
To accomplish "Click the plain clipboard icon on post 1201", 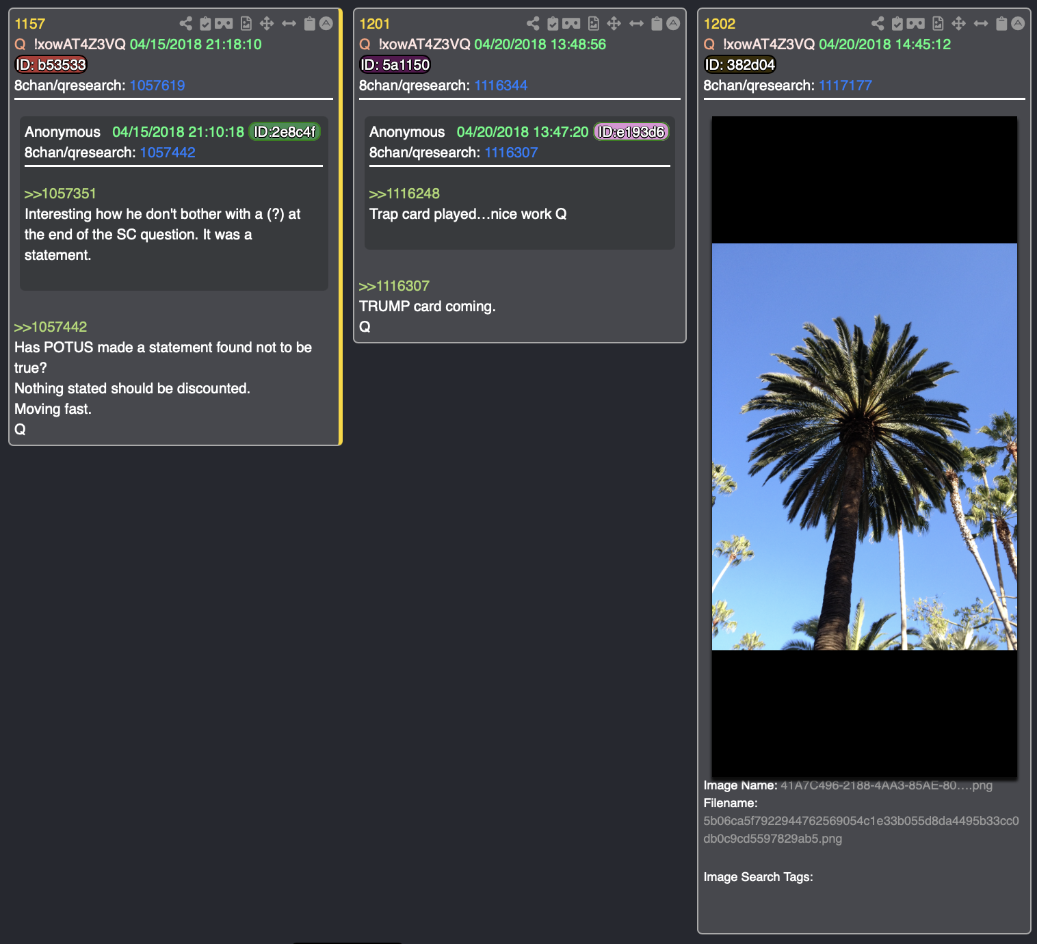I will (x=657, y=24).
